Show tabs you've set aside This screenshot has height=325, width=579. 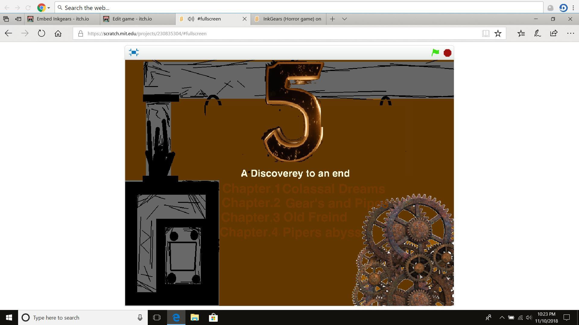[x=6, y=19]
